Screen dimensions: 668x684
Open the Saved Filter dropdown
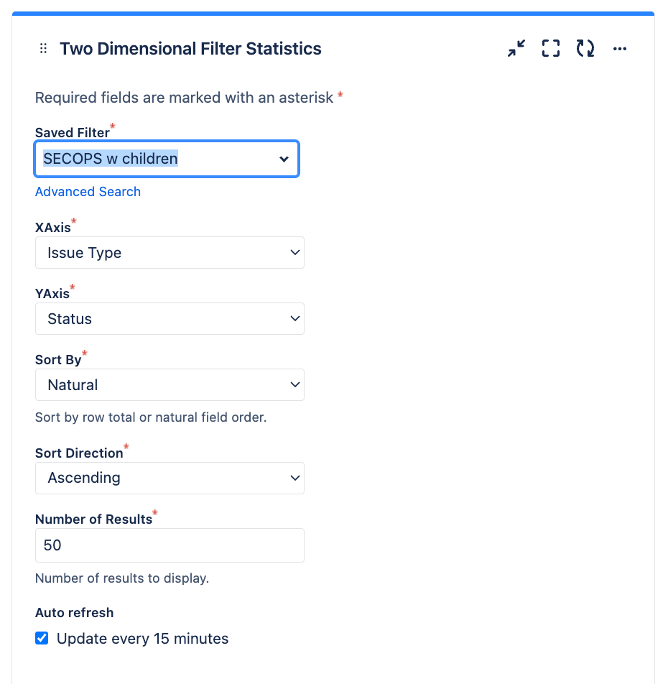(x=167, y=159)
